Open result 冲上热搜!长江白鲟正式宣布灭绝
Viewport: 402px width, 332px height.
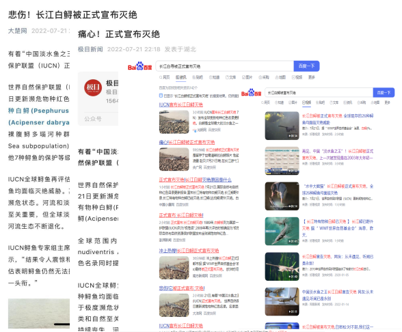pyautogui.click(x=189, y=251)
